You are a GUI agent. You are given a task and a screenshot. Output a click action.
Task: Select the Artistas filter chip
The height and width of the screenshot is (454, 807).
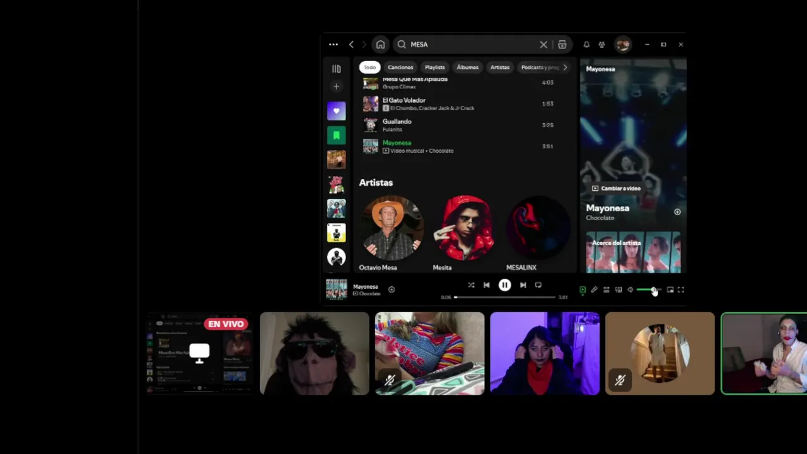coord(500,67)
